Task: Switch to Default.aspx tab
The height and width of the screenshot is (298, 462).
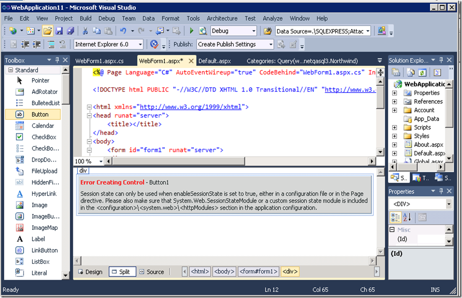Action: 214,61
